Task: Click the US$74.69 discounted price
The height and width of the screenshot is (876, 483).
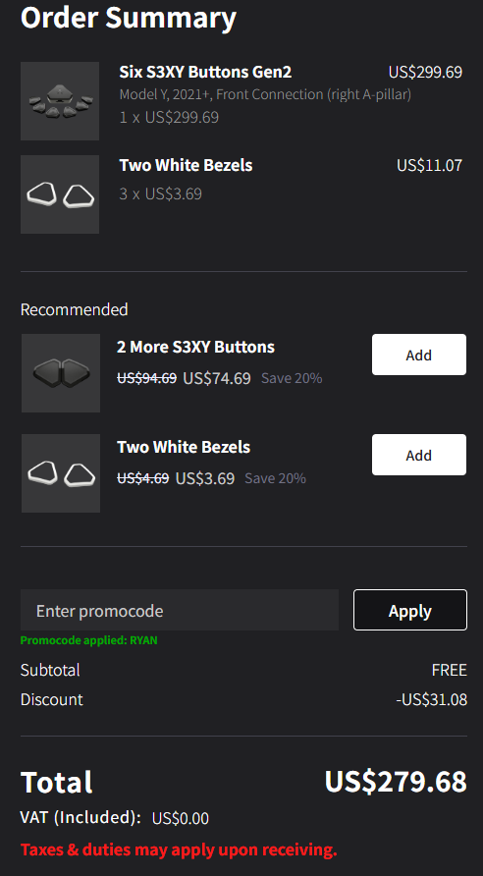Action: [x=217, y=378]
